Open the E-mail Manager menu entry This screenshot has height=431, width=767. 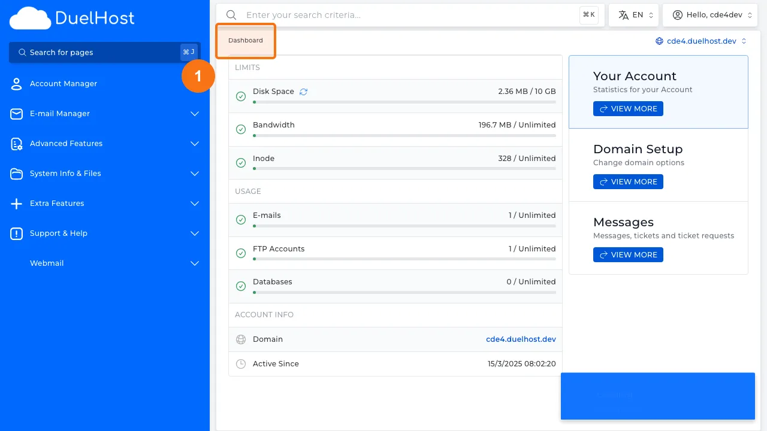pyautogui.click(x=59, y=113)
